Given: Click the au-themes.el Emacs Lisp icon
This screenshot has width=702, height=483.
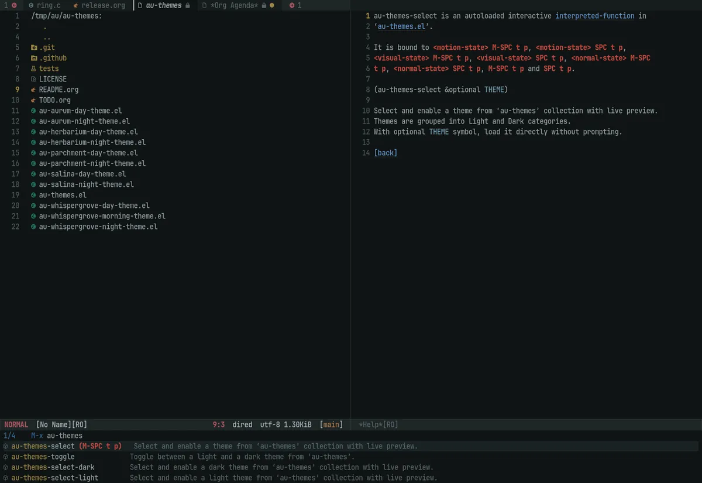Looking at the screenshot, I should pos(34,195).
